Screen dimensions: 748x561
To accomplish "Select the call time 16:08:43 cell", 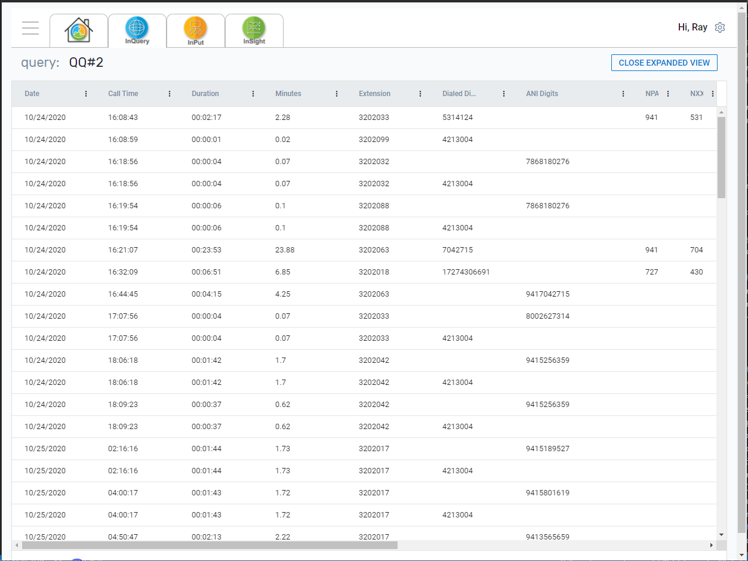I will click(x=123, y=118).
